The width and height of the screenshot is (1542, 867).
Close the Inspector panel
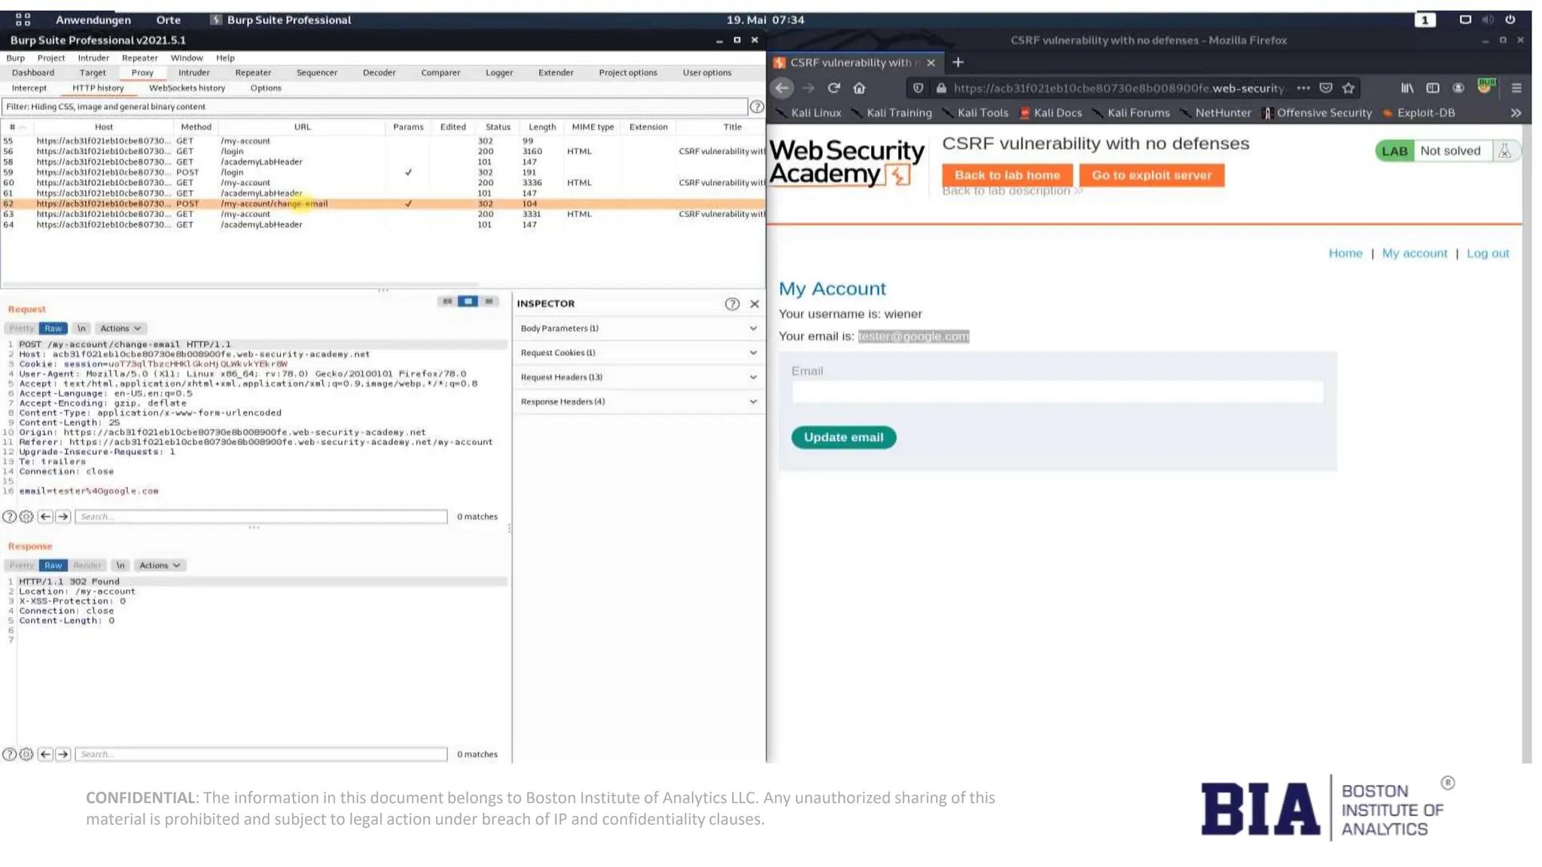coord(754,304)
